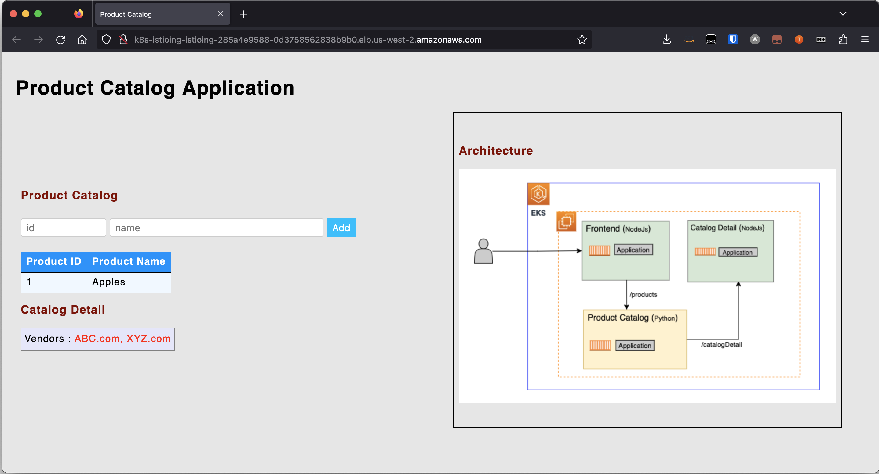Open the extensions puzzle-piece menu
The image size is (879, 474).
[843, 40]
